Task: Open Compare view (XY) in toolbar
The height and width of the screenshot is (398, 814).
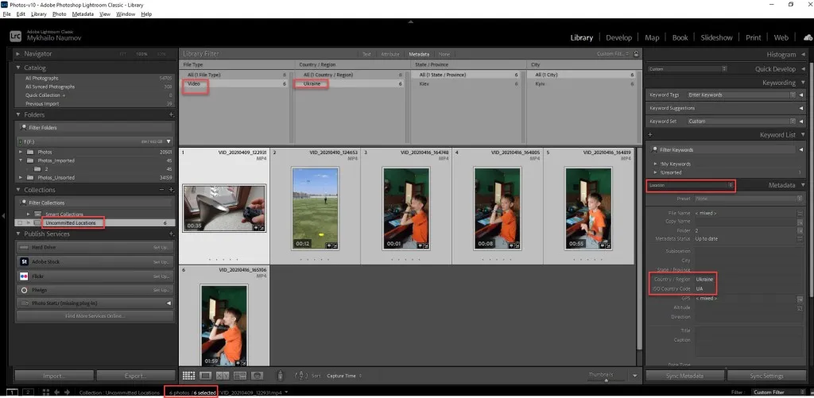Action: pos(223,375)
